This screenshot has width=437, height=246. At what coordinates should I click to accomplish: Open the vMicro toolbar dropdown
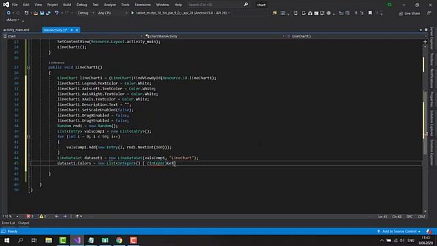(x=12, y=20)
